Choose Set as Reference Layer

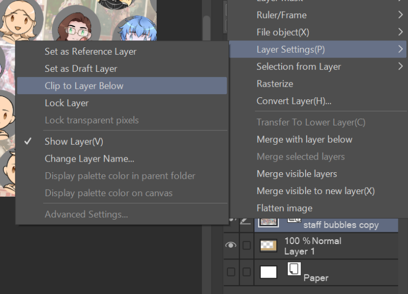(122, 51)
